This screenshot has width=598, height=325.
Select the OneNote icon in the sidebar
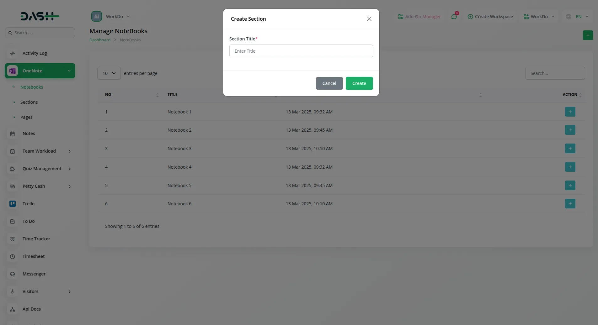(x=12, y=71)
